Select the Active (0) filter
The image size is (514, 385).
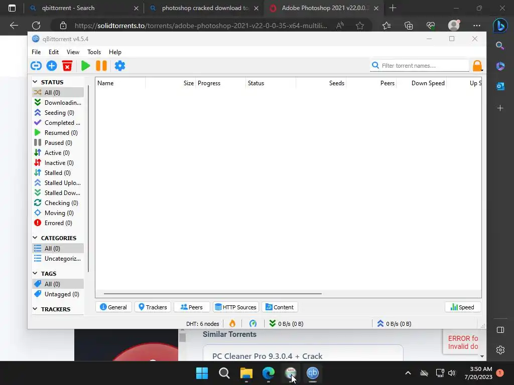tap(58, 153)
